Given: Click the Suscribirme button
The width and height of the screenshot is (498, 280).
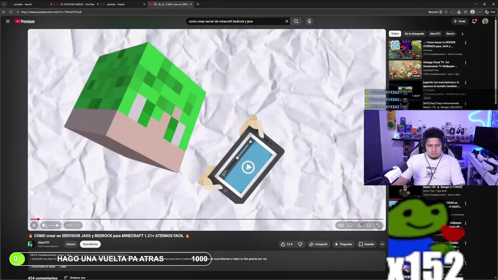Looking at the screenshot, I should [x=90, y=244].
